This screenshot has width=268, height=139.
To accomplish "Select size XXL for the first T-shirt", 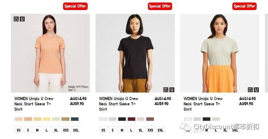I will (76, 130).
